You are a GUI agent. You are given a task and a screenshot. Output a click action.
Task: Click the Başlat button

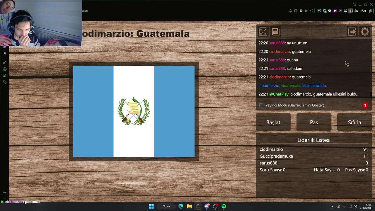(x=273, y=122)
